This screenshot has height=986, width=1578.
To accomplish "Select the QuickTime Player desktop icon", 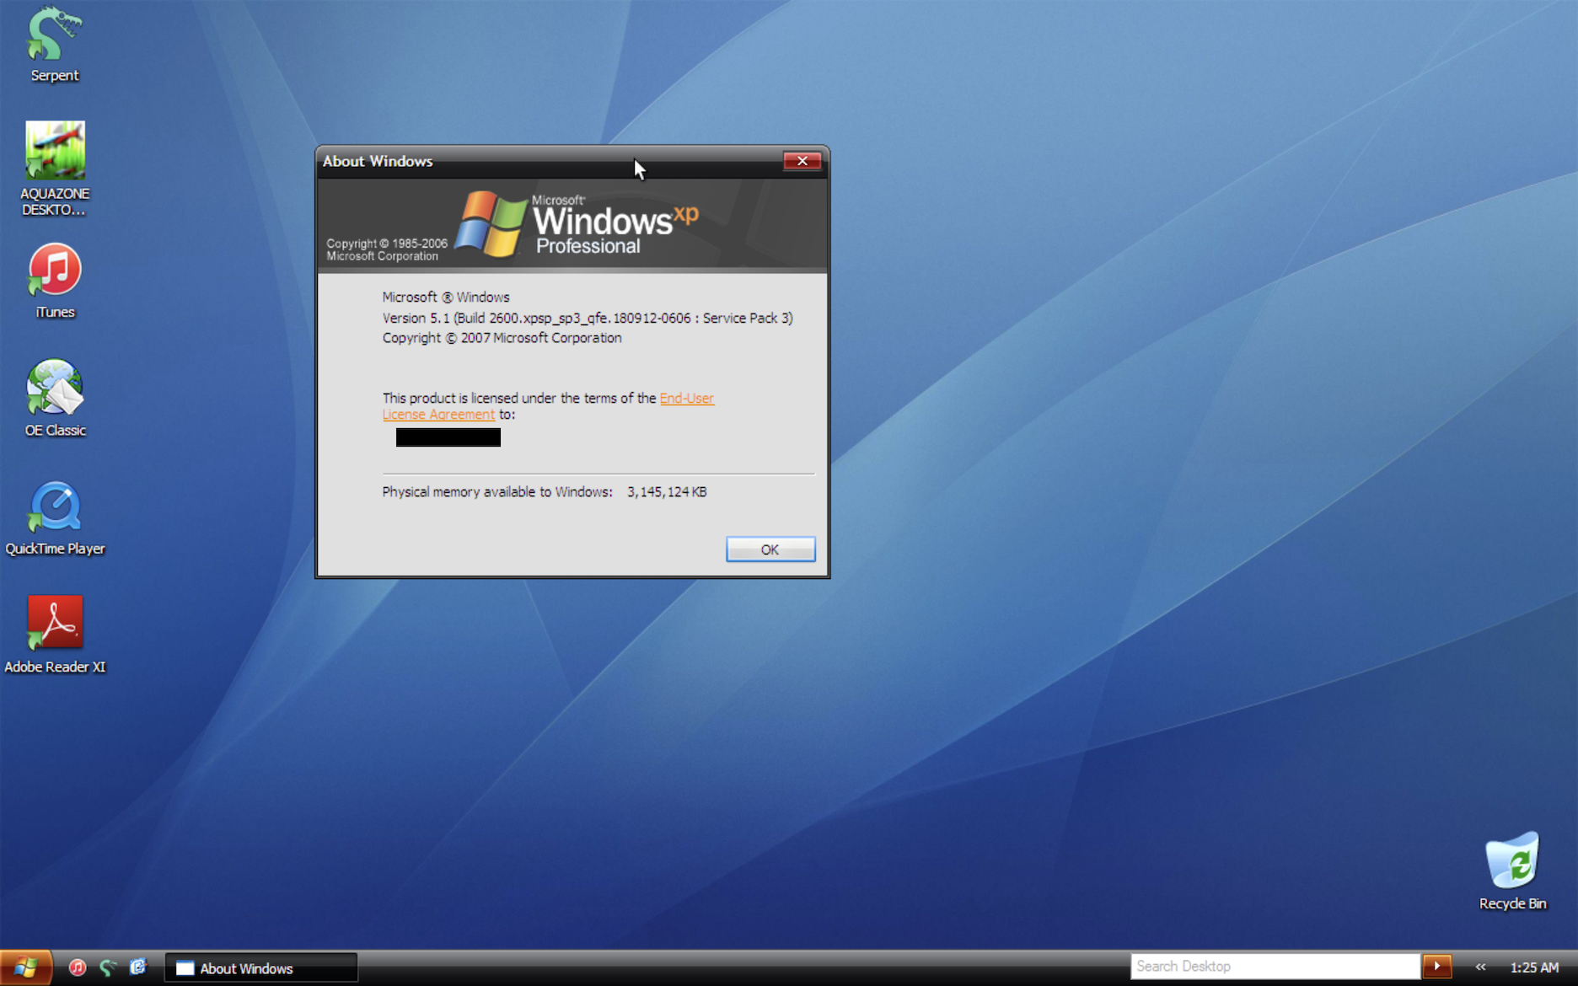I will point(55,518).
